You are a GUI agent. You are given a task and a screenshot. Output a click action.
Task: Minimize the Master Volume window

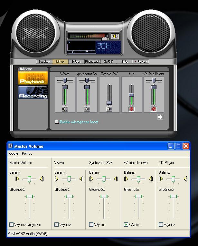[x=171, y=146]
